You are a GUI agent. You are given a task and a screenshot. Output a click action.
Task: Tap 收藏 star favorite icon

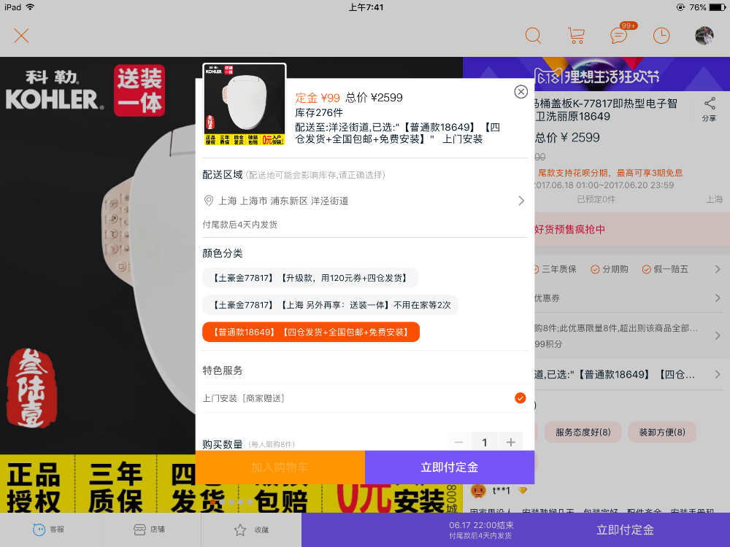[251, 529]
